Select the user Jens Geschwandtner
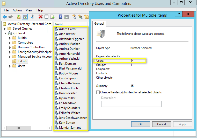Image resolution: width=197 pixels, height=138 pixels. point(73,118)
